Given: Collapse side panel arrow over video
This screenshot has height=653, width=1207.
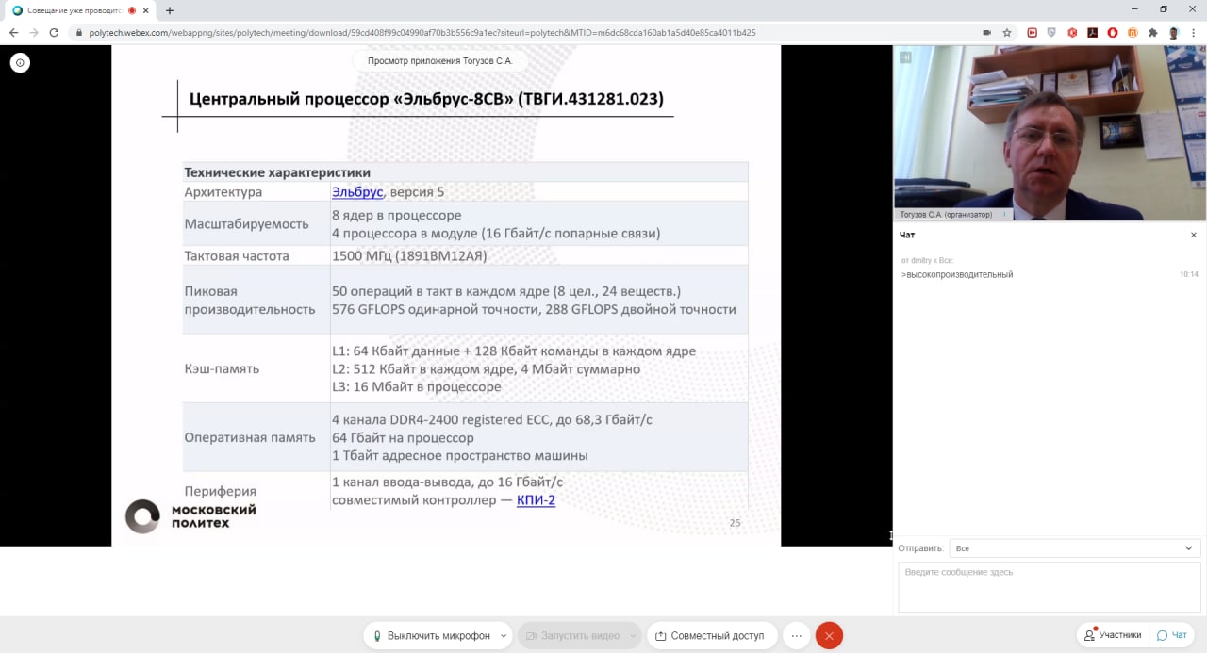Looking at the screenshot, I should click(x=905, y=57).
